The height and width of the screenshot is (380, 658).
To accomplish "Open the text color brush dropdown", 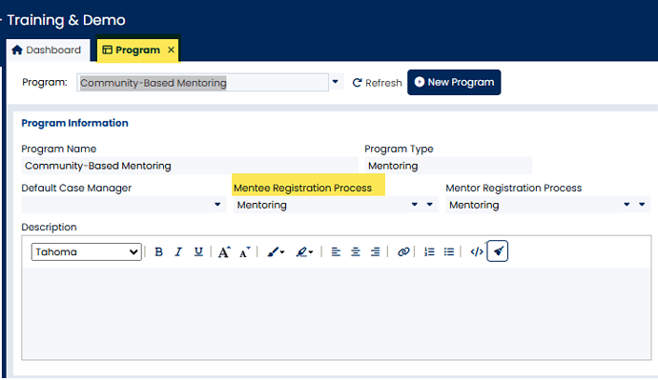I will (276, 251).
